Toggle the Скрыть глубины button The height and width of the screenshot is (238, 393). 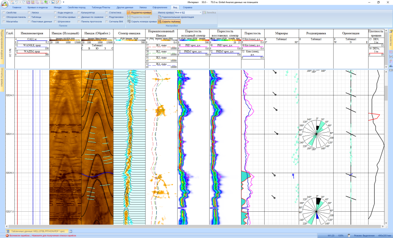169,21
